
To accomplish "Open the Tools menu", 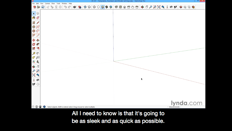I will pos(58,3).
